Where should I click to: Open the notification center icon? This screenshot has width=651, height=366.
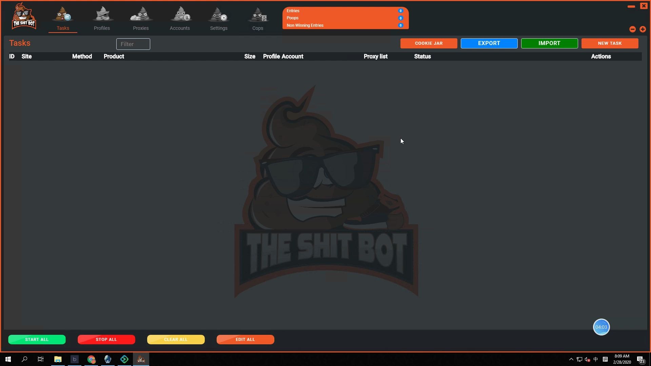[x=640, y=360]
